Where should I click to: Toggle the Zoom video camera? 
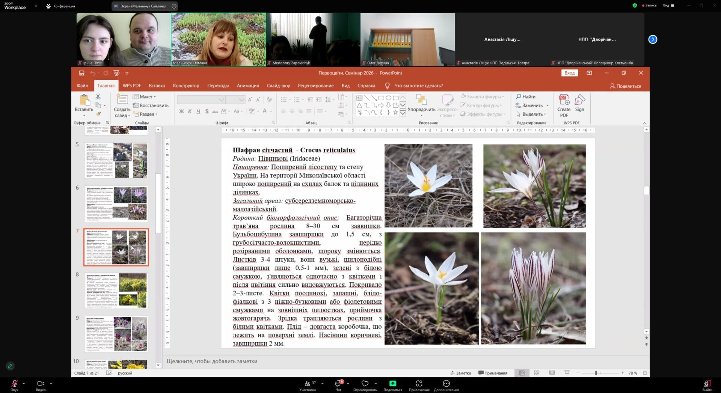coord(41,384)
